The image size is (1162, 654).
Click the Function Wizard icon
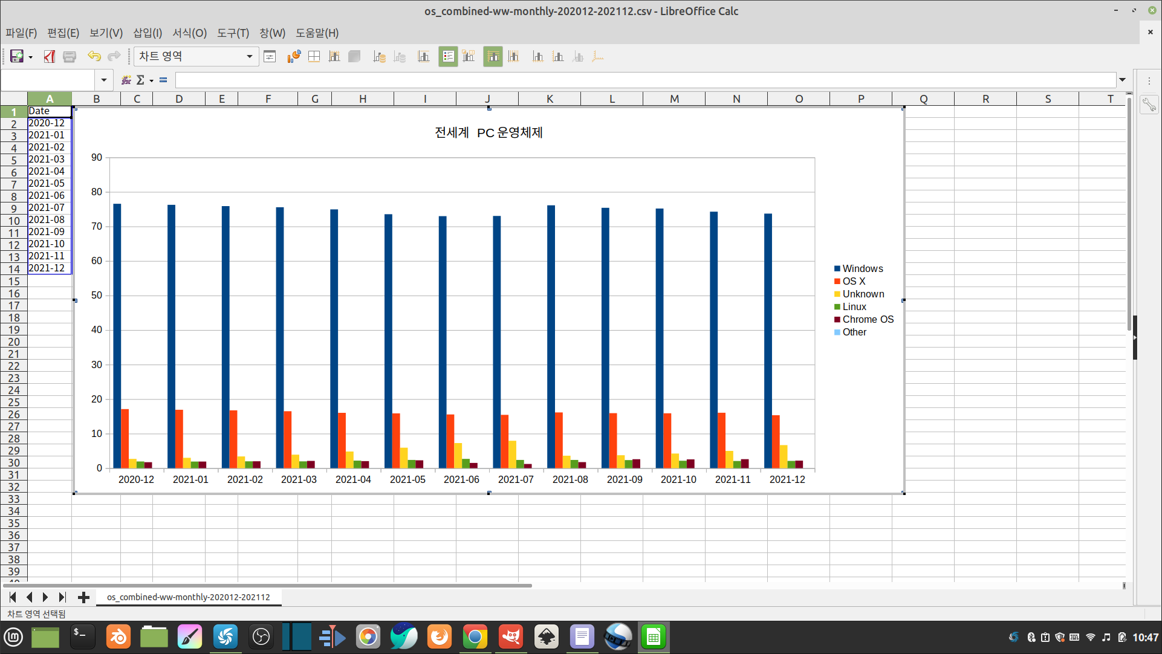(x=126, y=80)
